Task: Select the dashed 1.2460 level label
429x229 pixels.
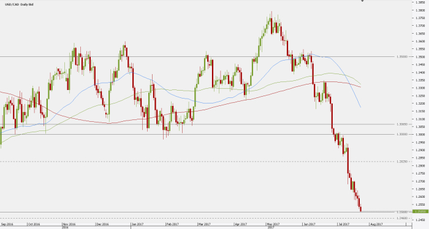Action: point(402,218)
